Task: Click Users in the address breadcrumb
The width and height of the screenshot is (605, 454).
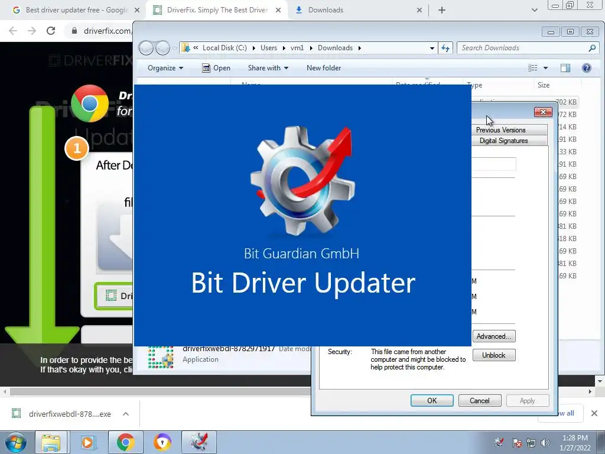Action: tap(269, 48)
